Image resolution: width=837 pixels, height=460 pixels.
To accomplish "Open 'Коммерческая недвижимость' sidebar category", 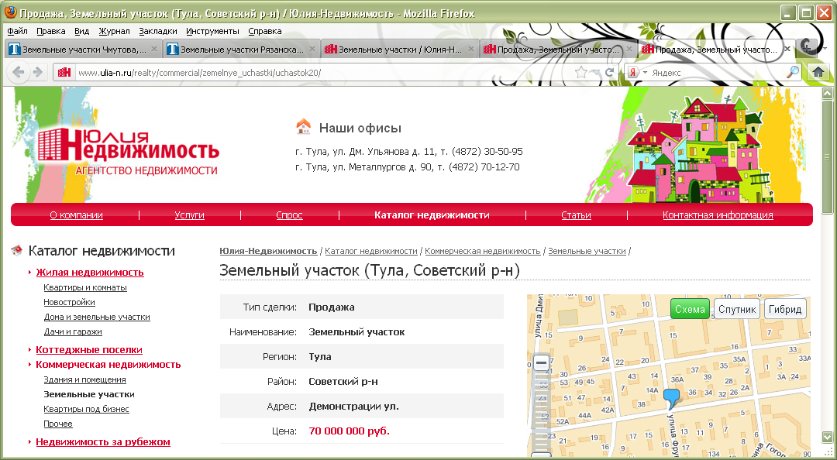I will pyautogui.click(x=108, y=365).
